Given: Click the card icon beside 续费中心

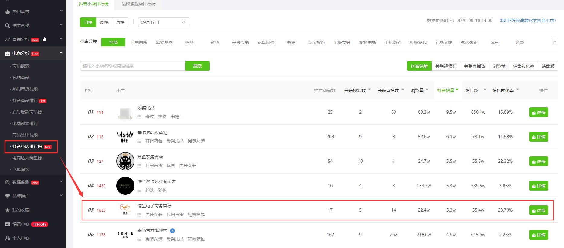Looking at the screenshot, I should [x=8, y=224].
